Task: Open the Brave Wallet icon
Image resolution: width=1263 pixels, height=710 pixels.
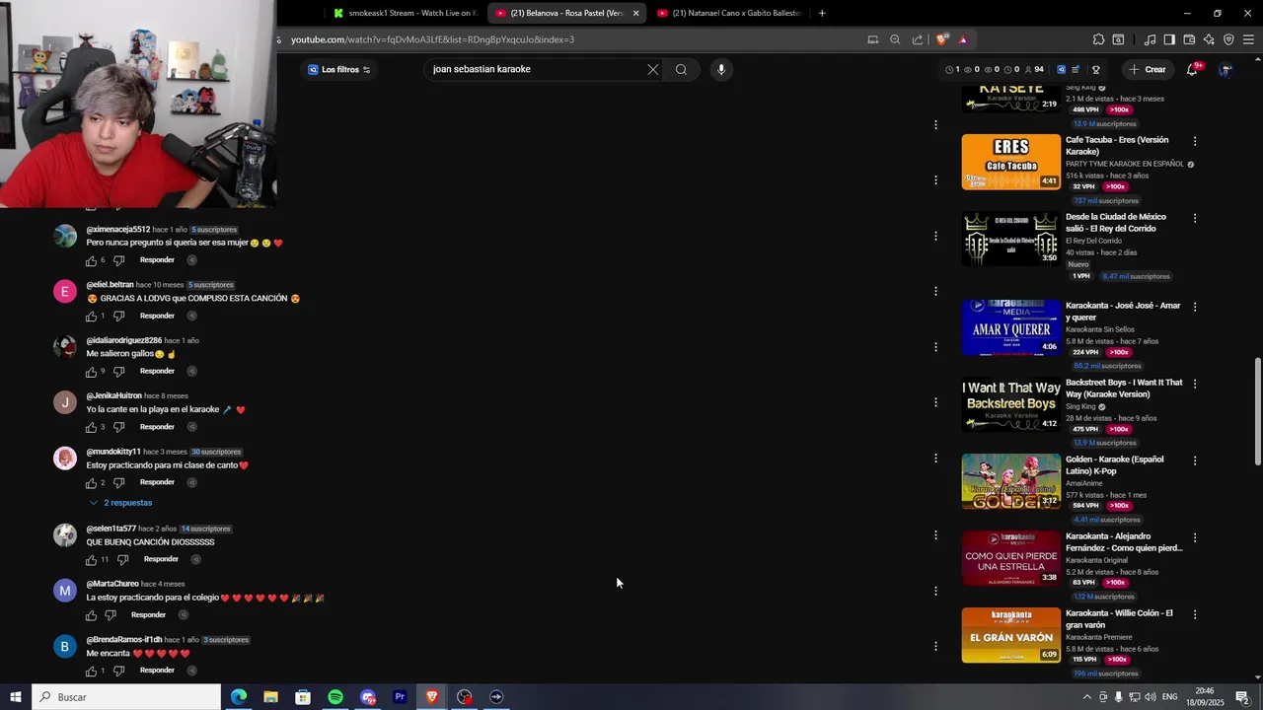Action: pos(1189,39)
